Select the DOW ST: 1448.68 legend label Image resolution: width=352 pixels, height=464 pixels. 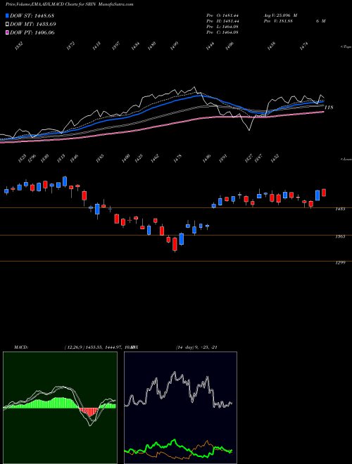click(x=32, y=16)
